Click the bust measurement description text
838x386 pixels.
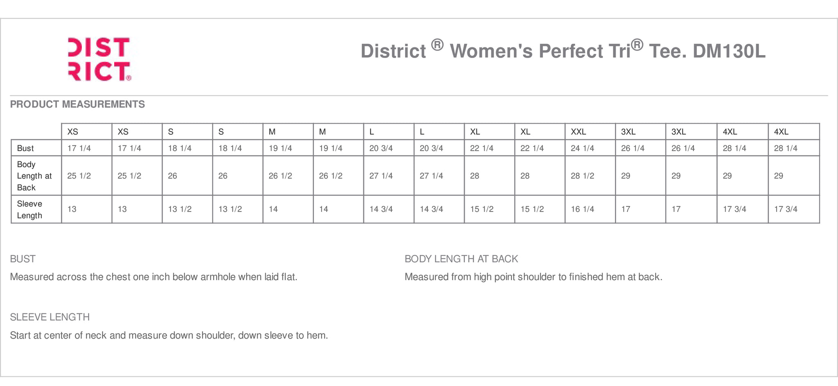click(x=153, y=277)
